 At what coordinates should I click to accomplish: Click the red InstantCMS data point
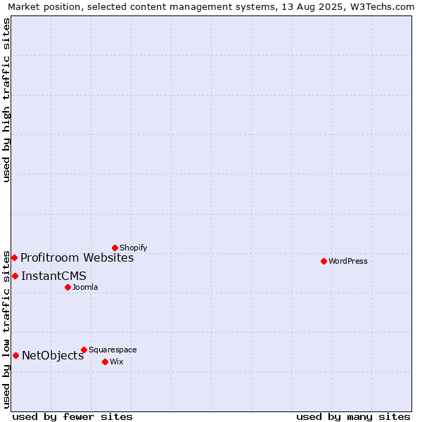(x=15, y=276)
